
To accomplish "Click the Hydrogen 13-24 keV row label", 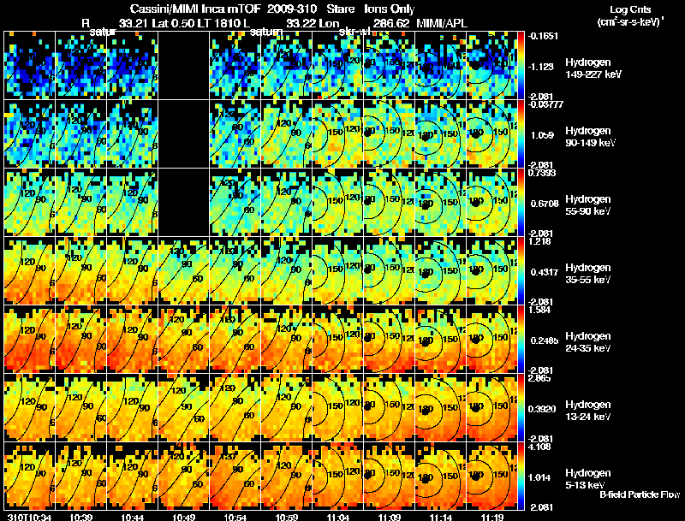I will click(x=587, y=411).
